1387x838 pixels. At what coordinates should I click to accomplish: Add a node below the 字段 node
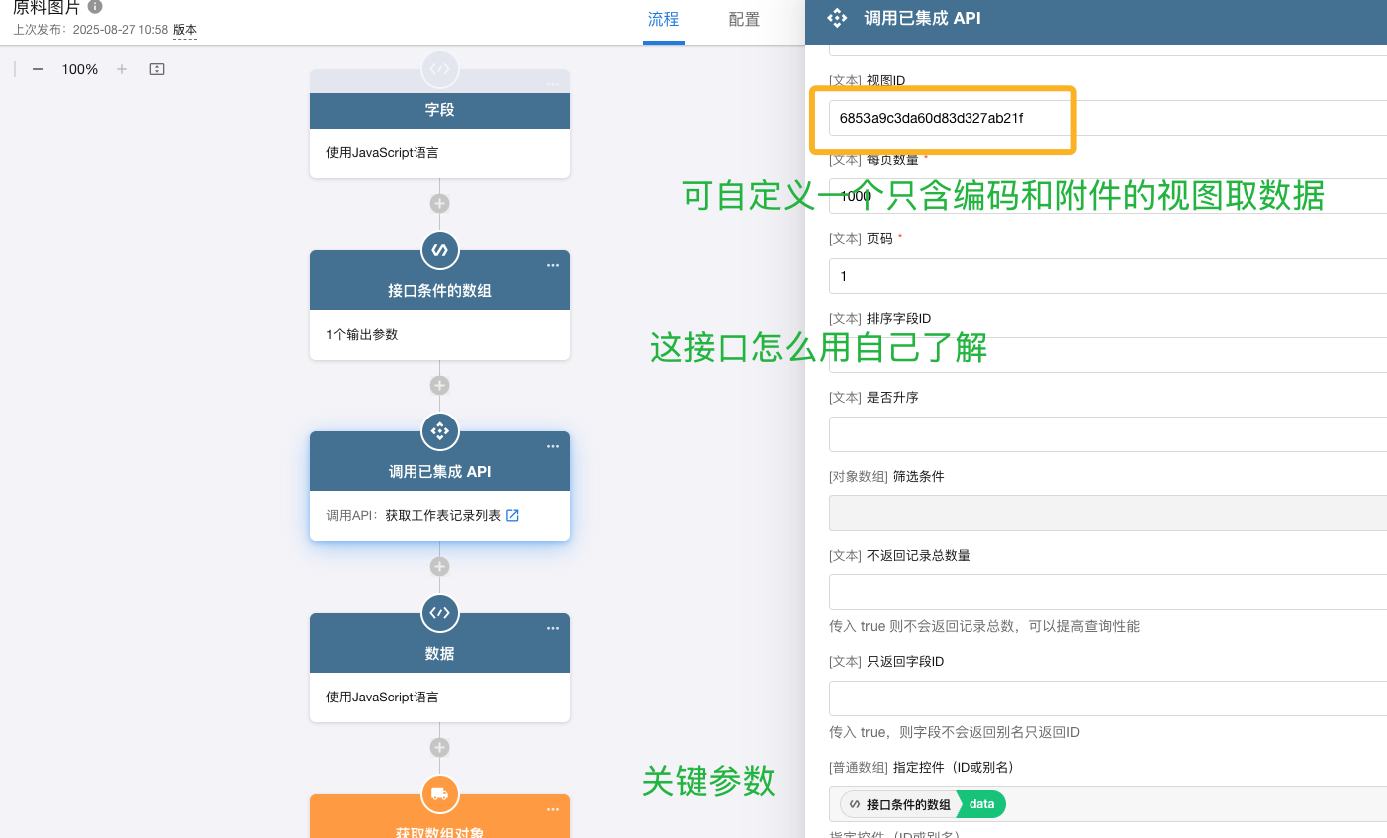(439, 203)
